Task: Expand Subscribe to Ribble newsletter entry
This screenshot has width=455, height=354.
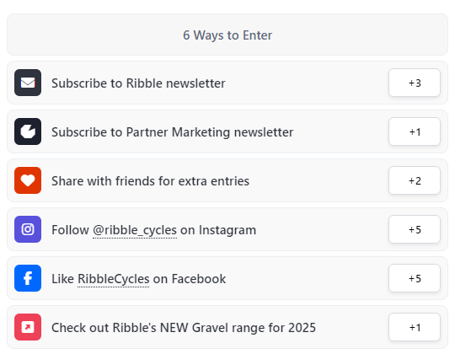Action: pos(227,83)
